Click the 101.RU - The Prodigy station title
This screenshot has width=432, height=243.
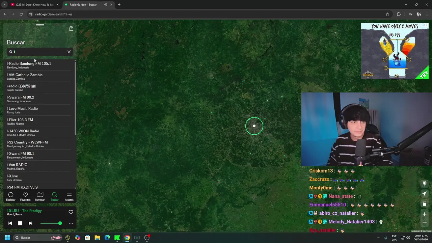24,211
